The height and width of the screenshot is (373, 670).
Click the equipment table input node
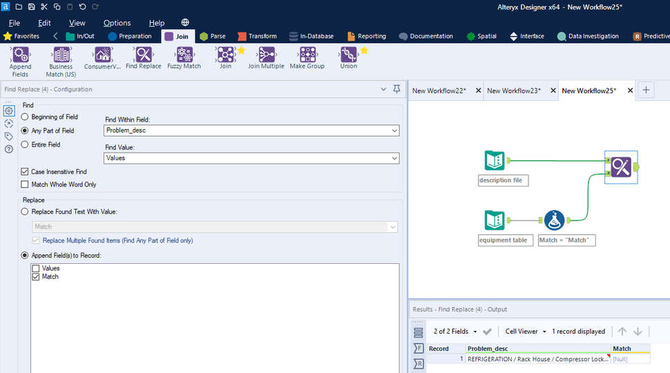(x=495, y=220)
